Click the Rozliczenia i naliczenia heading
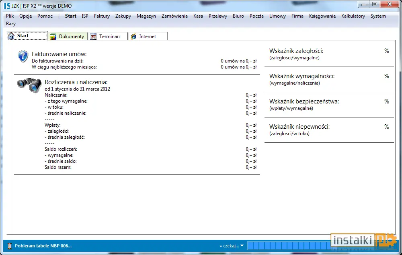The image size is (402, 255). coord(76,82)
